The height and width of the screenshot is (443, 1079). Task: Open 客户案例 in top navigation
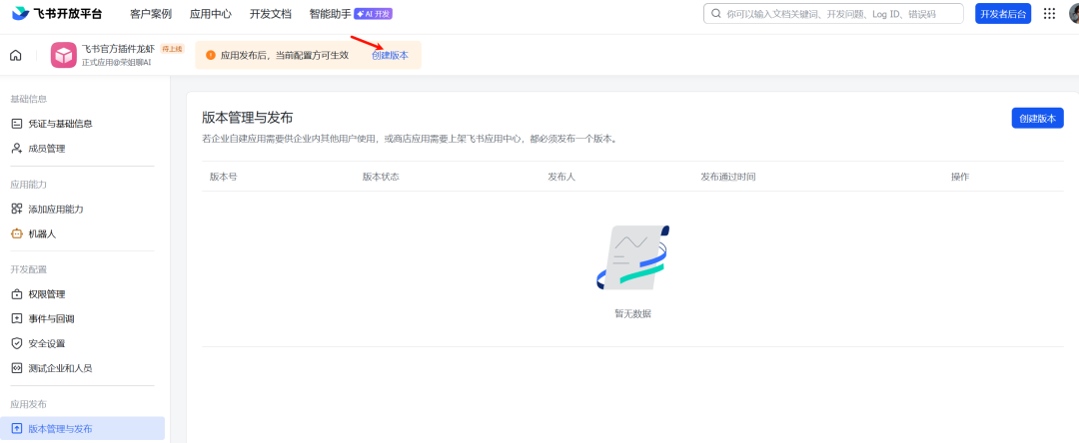(x=151, y=14)
